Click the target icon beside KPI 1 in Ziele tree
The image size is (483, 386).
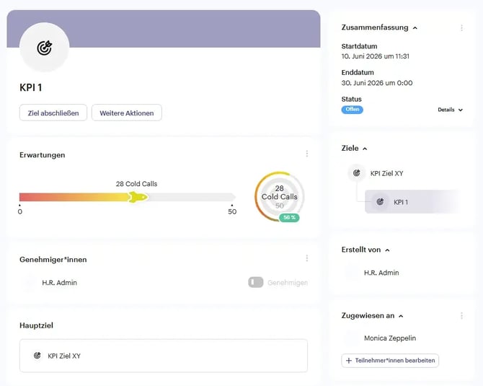(x=380, y=201)
